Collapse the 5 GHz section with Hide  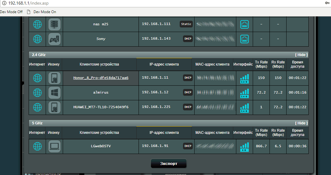pyautogui.click(x=301, y=123)
